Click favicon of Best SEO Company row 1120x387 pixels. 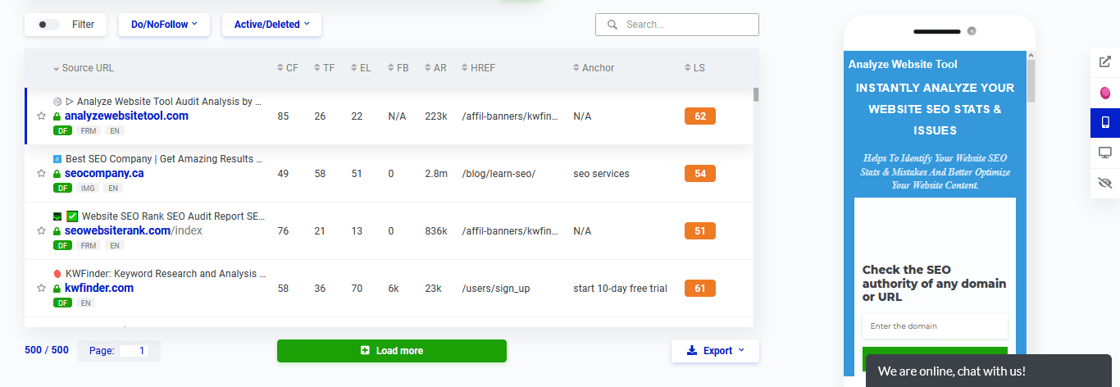click(57, 159)
